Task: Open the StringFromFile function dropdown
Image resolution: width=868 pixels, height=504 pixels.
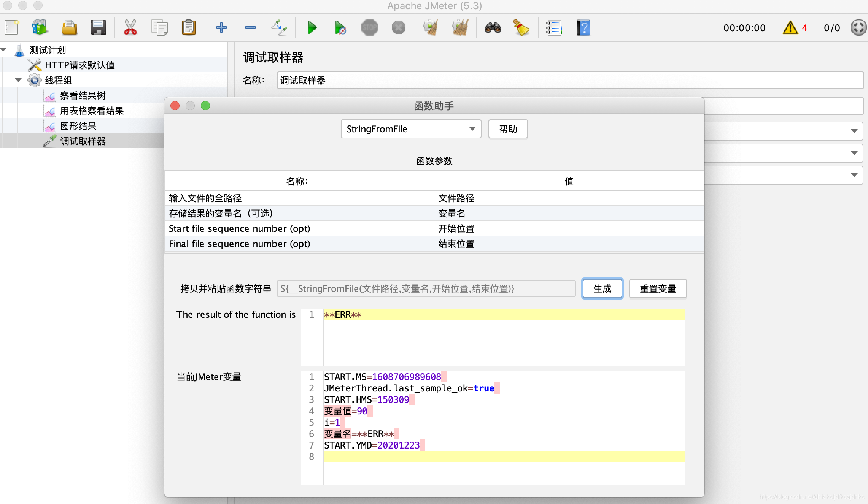Action: [x=411, y=129]
